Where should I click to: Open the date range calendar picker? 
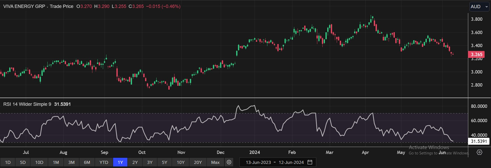point(310,162)
